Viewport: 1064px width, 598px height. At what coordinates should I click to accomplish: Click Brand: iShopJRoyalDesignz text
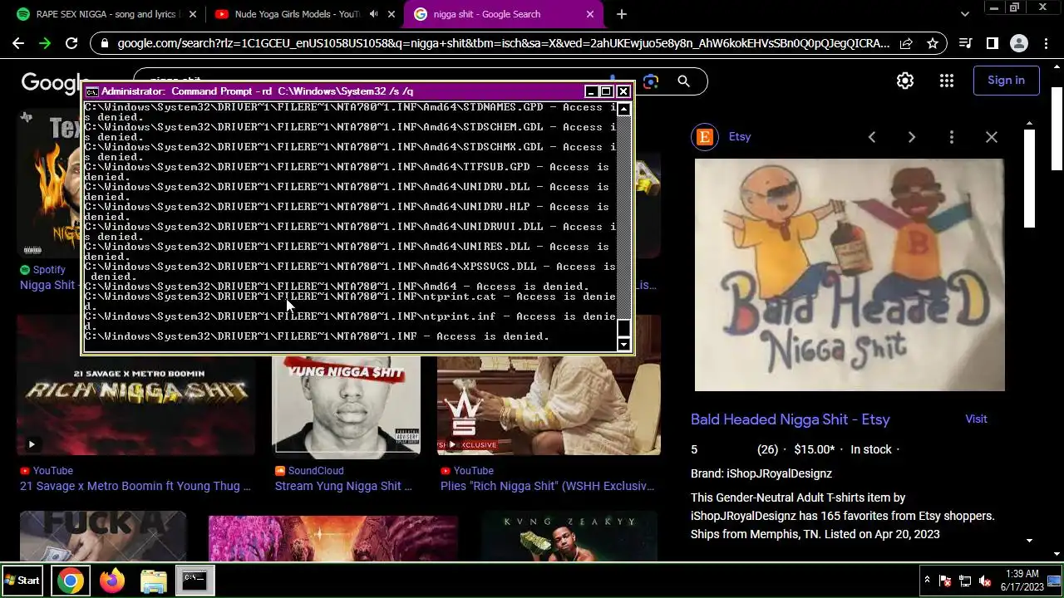[x=761, y=473]
